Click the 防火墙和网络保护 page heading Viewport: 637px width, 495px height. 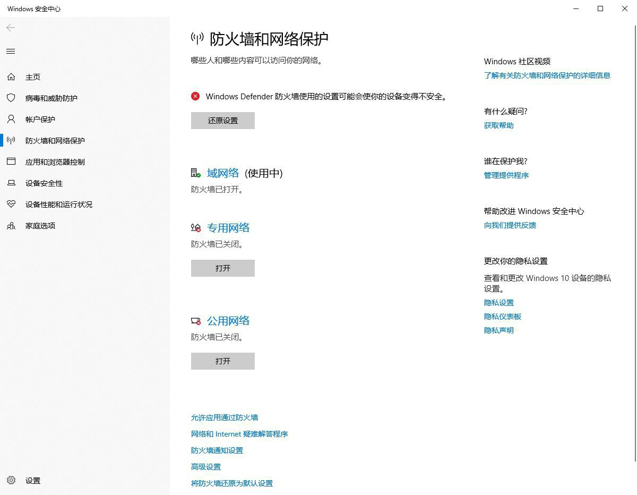click(x=269, y=39)
